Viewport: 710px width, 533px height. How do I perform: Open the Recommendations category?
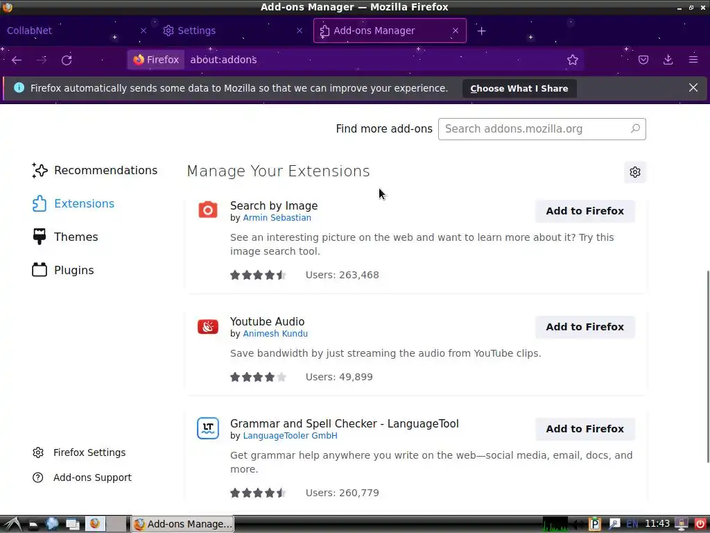pos(94,171)
